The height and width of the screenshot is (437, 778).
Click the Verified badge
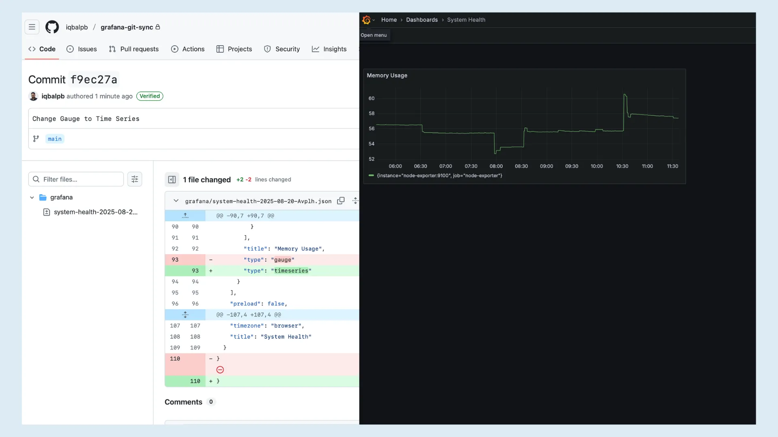tap(150, 96)
